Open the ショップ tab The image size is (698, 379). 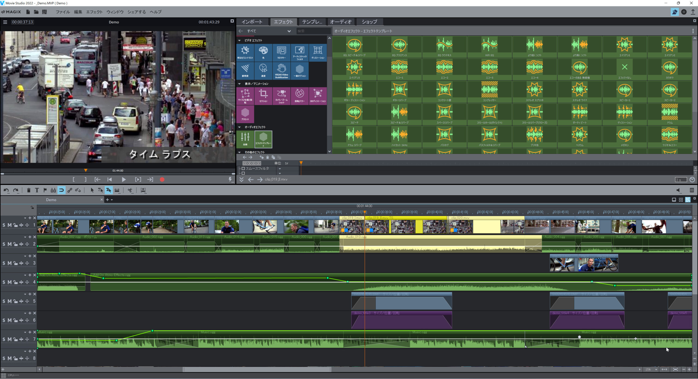pos(369,22)
